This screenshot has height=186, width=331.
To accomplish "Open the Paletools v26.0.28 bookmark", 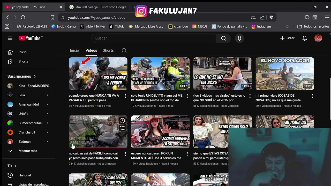I will [32, 26].
